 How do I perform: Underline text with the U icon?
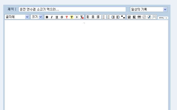click(x=57, y=17)
